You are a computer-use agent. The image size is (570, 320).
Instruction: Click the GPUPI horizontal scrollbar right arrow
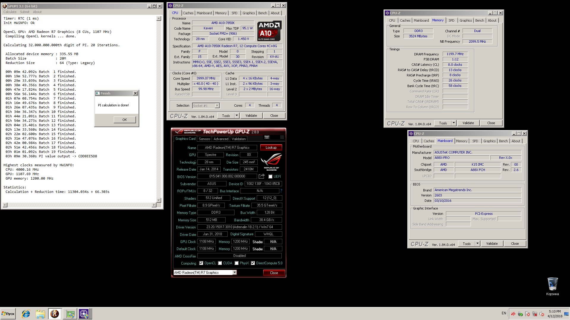tap(154, 205)
